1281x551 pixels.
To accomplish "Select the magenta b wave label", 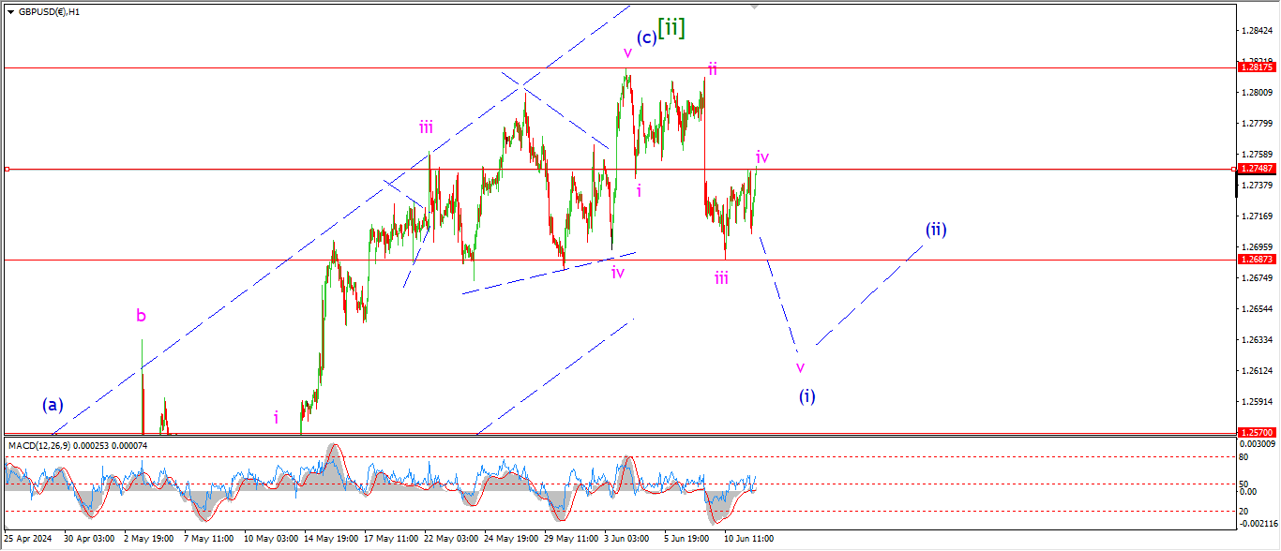I will tap(141, 316).
